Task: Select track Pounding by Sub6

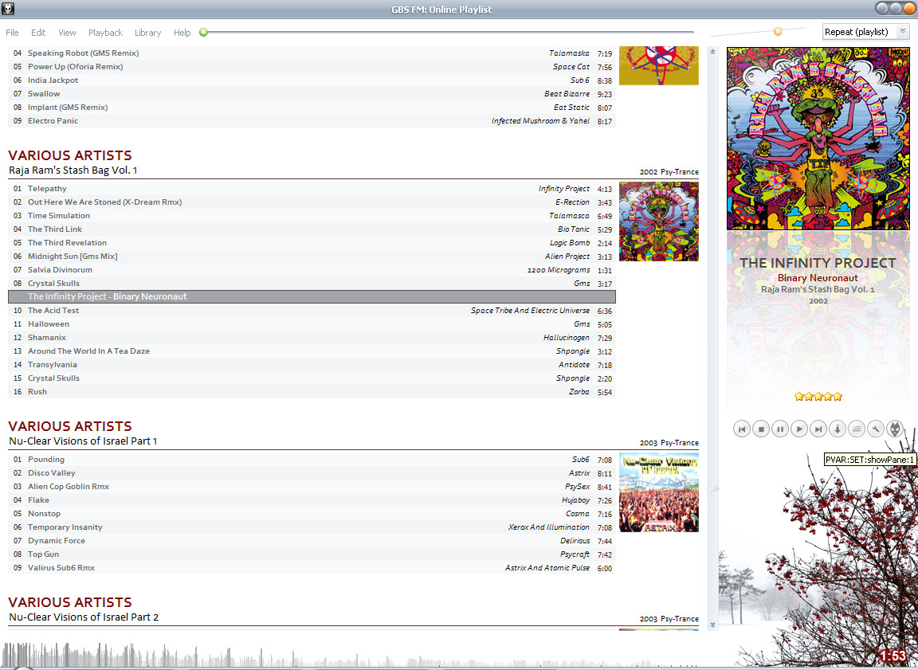Action: [312, 460]
